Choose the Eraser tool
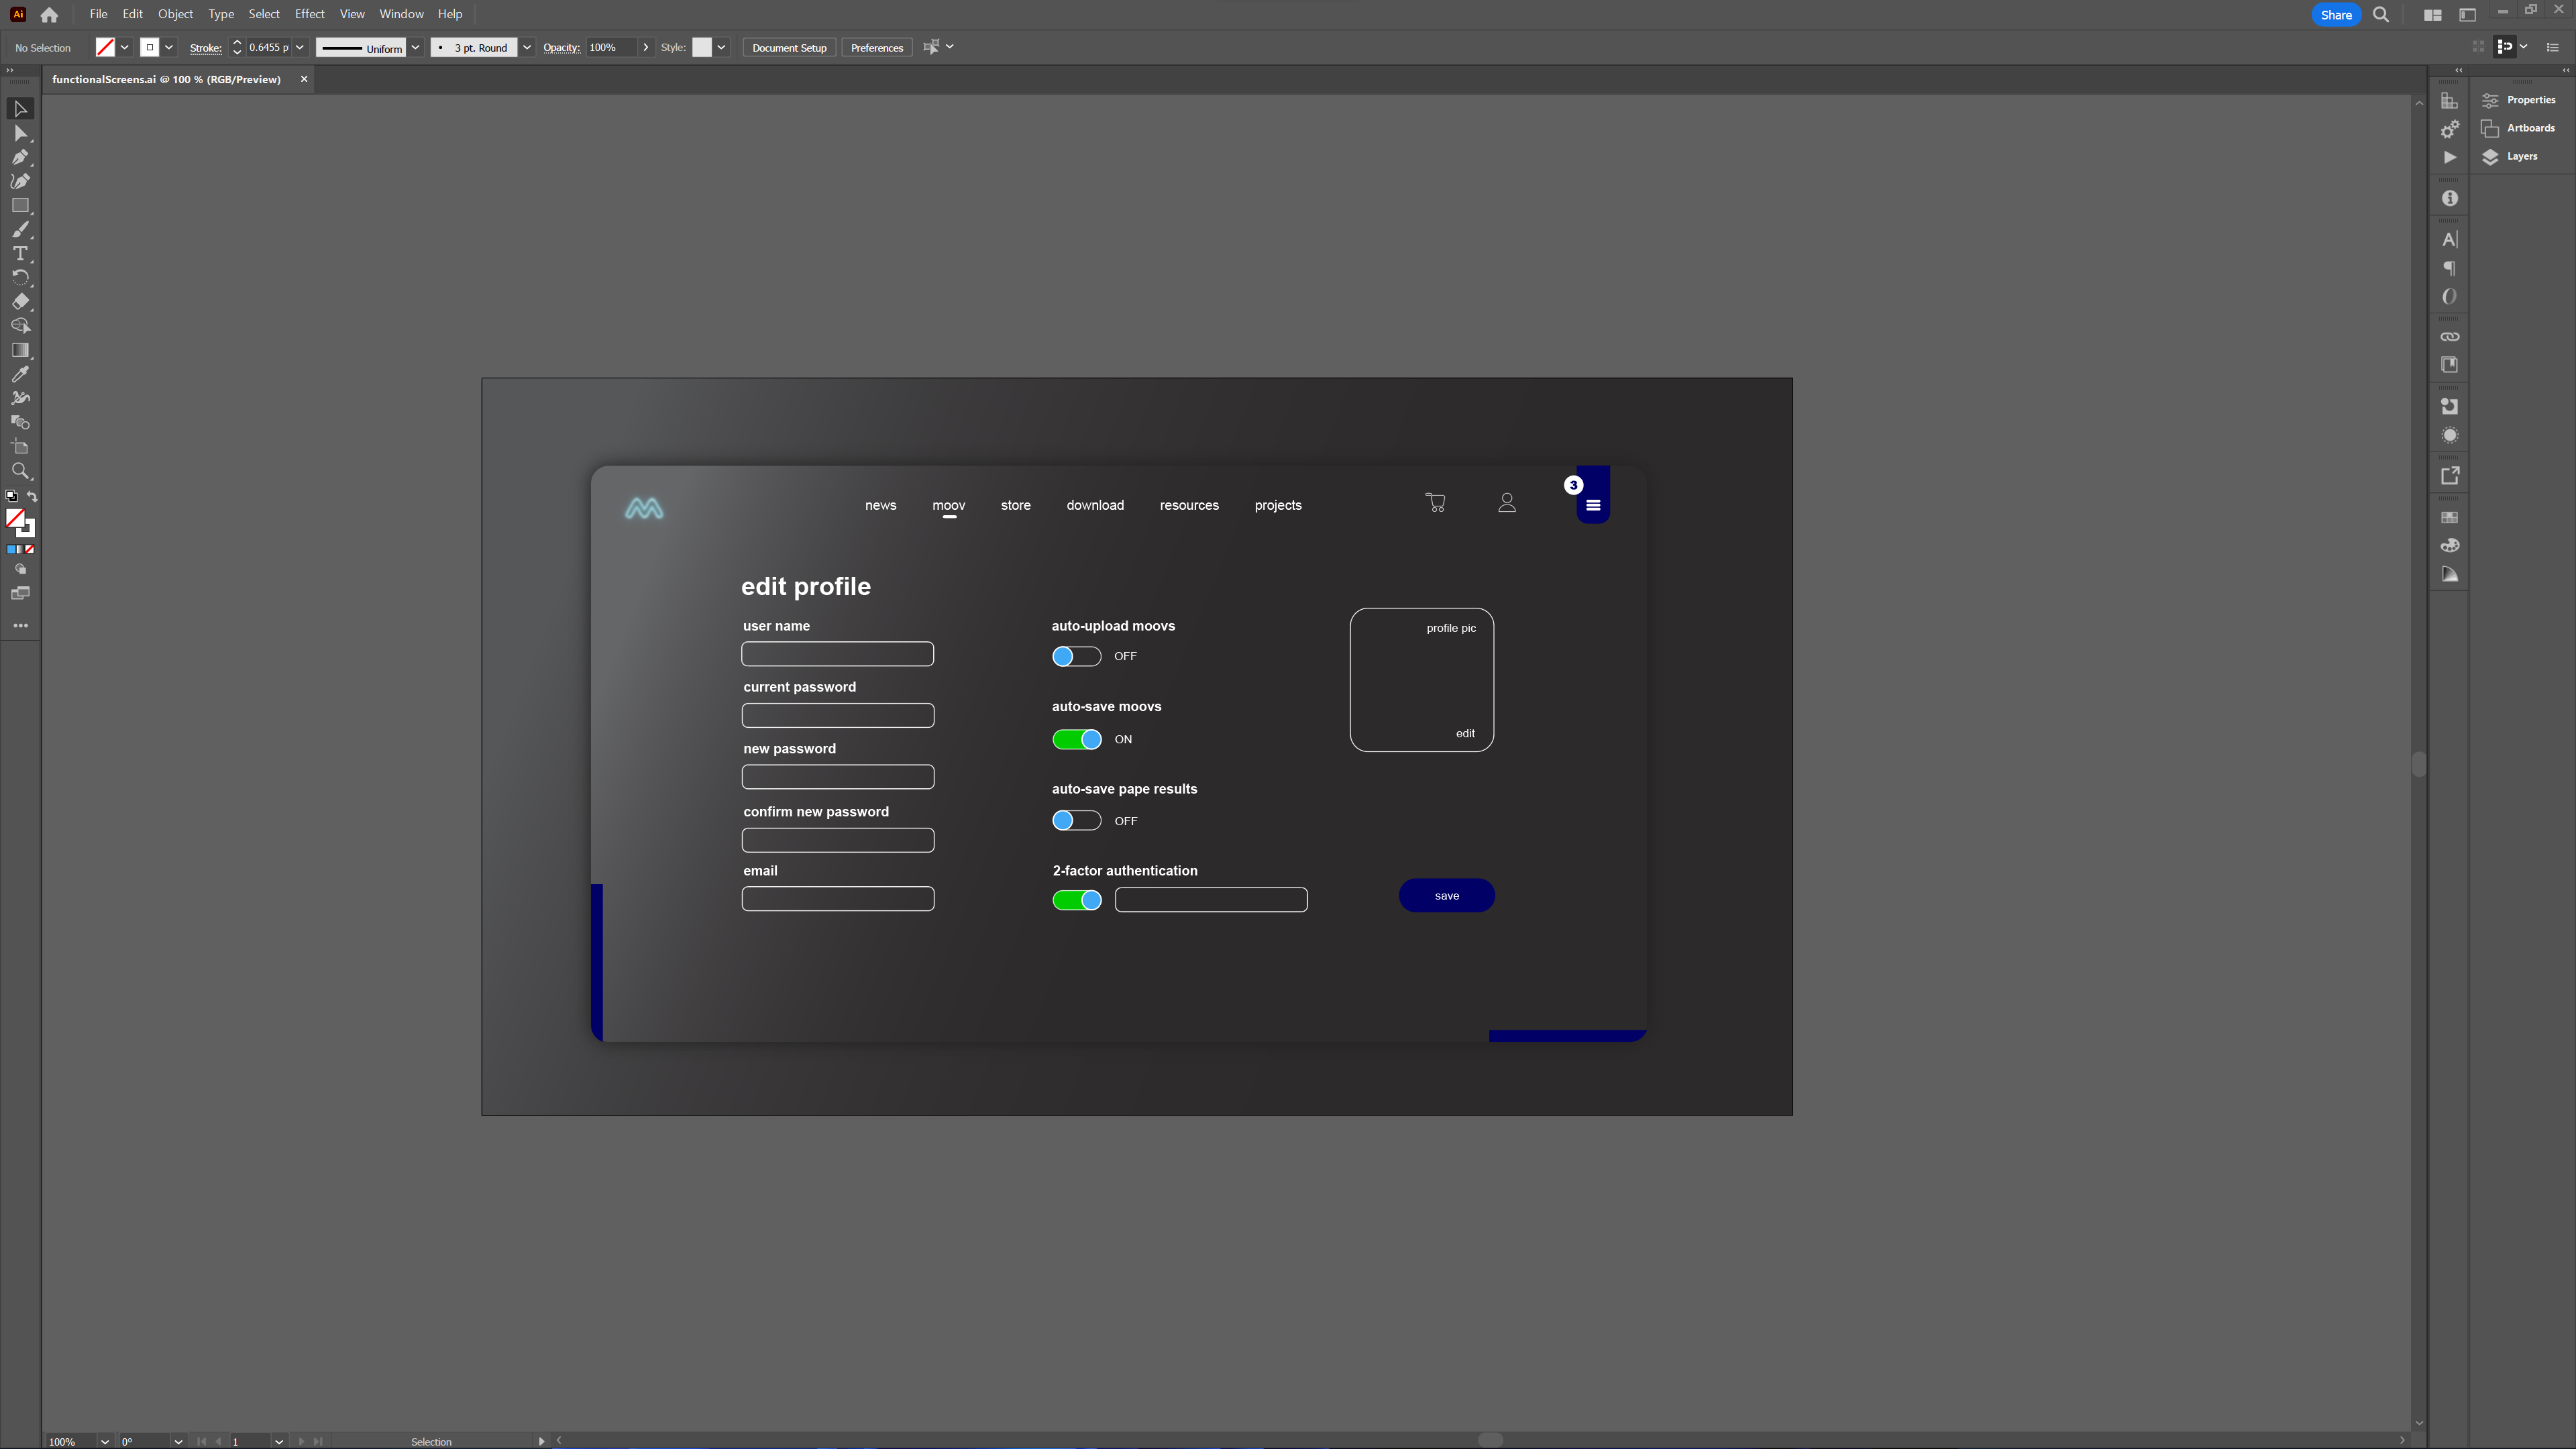 [x=20, y=302]
